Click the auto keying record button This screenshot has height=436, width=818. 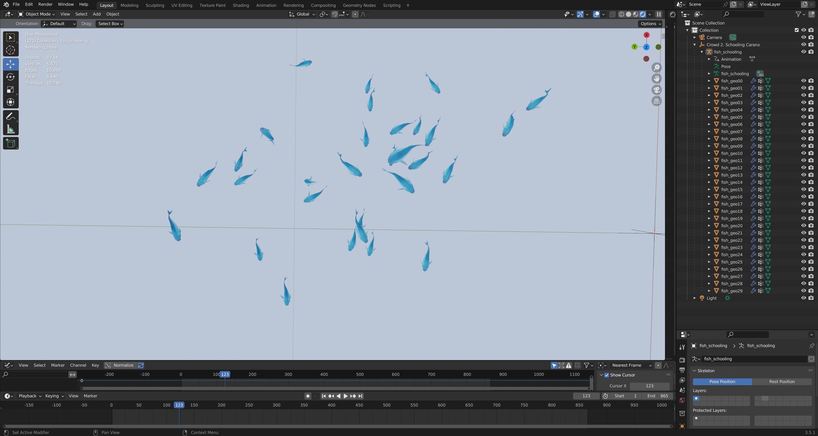[308, 396]
